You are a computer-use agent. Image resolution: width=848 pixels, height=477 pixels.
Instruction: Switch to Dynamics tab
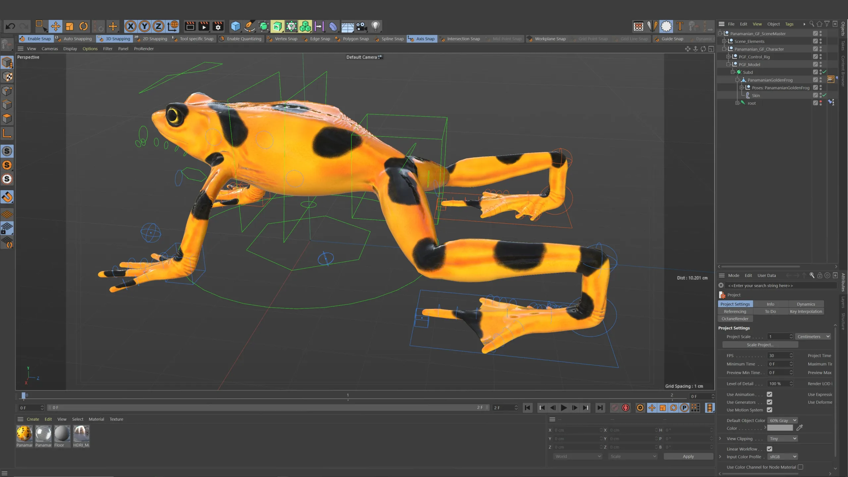click(806, 304)
